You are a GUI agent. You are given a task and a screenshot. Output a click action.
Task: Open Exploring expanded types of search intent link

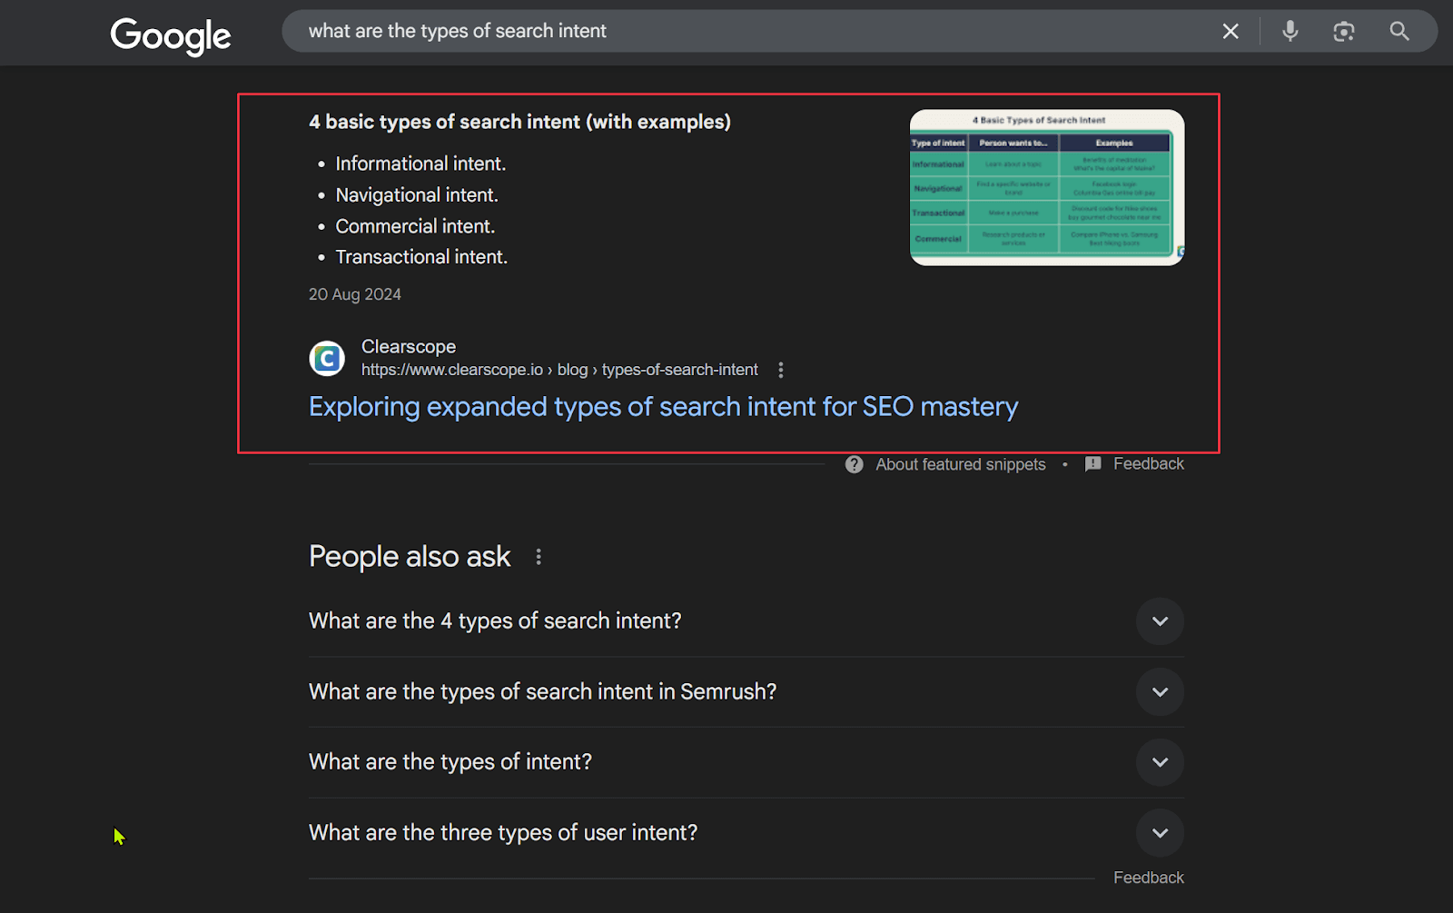(x=663, y=407)
